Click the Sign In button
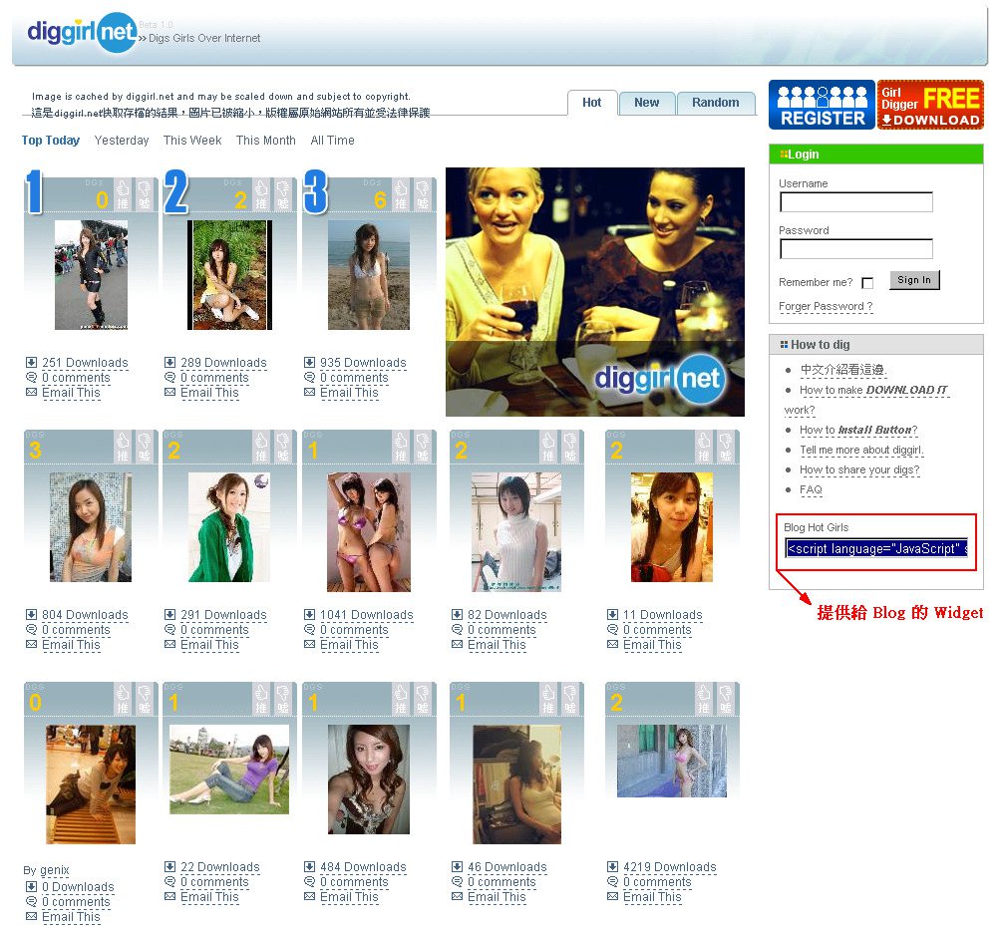Screen dimensions: 999x932 [914, 280]
